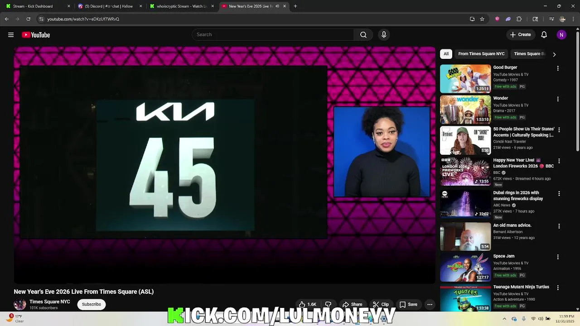This screenshot has height=326, width=580.
Task: Open the purple blob extension icon
Action: 508,19
